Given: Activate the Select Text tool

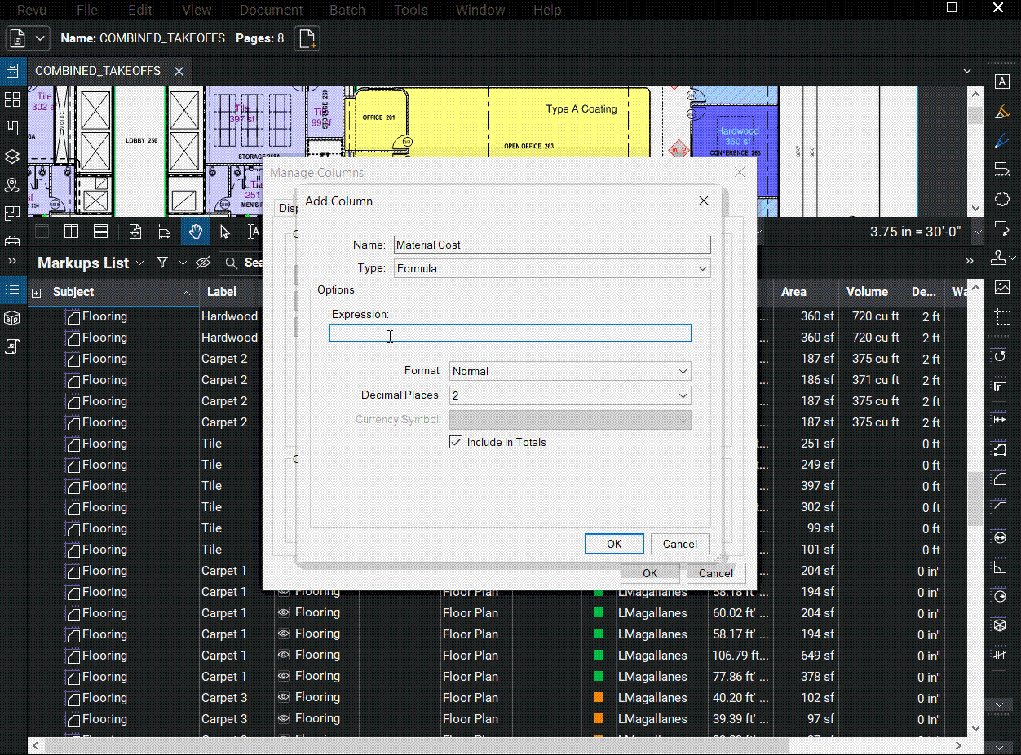Looking at the screenshot, I should 254,232.
